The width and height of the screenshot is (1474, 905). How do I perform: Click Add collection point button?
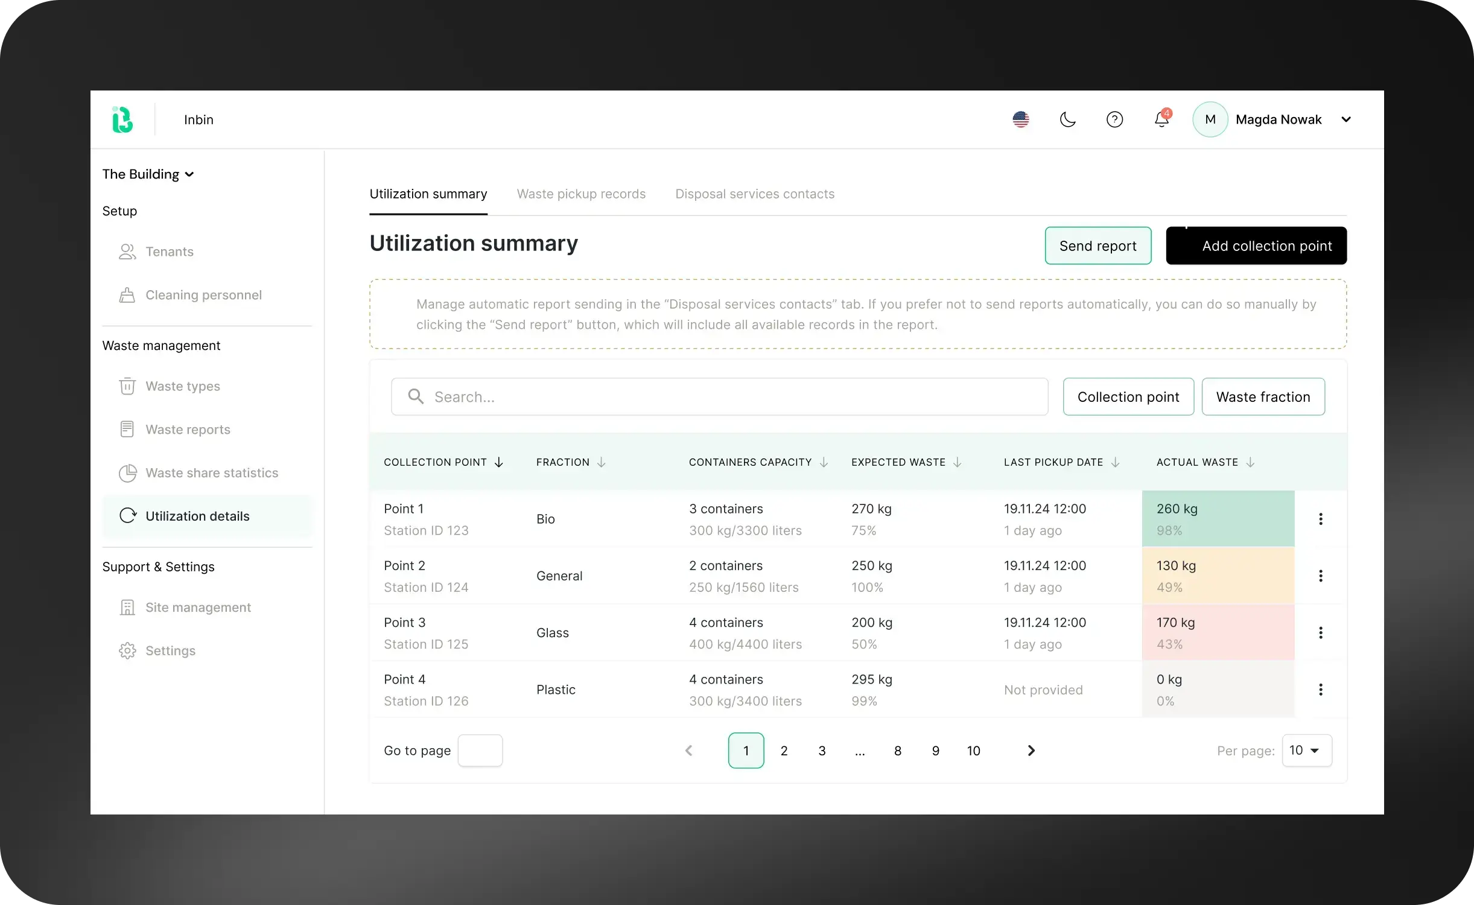(1256, 246)
